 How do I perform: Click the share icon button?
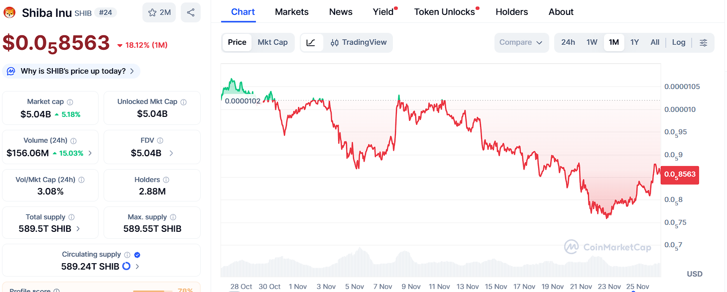pyautogui.click(x=190, y=12)
